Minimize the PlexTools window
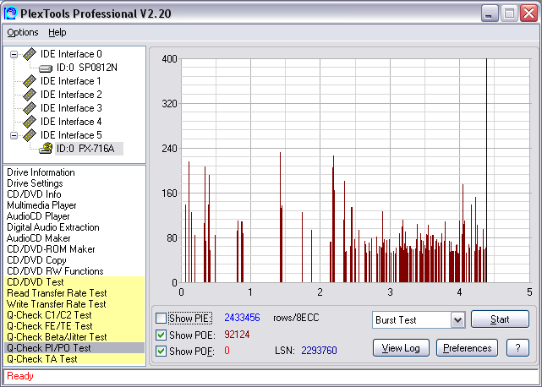The width and height of the screenshot is (542, 387). pyautogui.click(x=490, y=14)
